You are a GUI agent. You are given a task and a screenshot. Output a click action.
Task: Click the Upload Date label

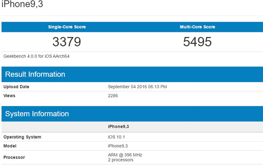(x=16, y=87)
